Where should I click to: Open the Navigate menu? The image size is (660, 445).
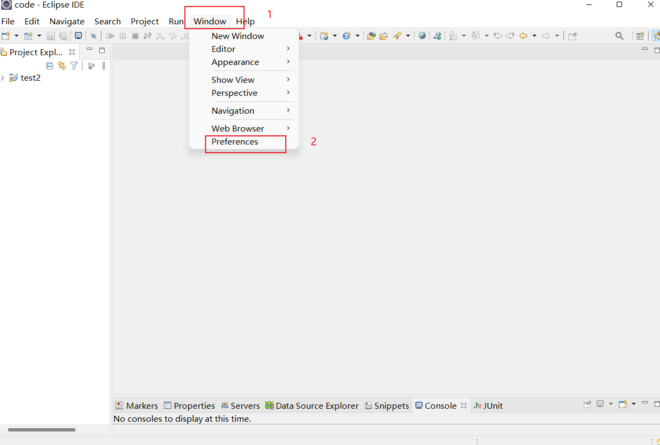67,22
